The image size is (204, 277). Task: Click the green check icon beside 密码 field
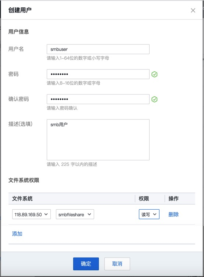pos(154,74)
